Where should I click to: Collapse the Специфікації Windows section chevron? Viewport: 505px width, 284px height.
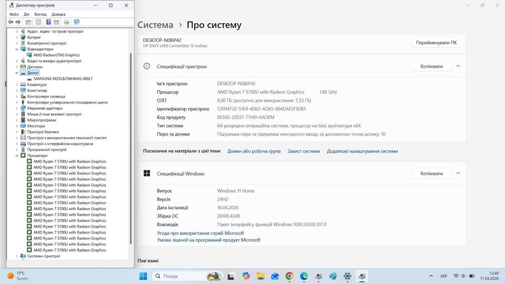click(x=458, y=173)
